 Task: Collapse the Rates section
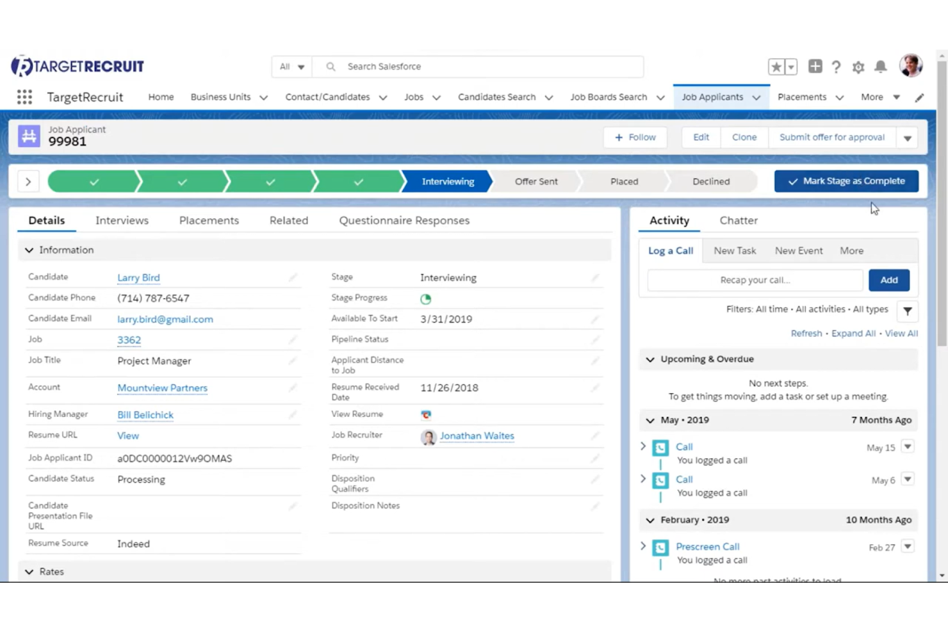coord(29,571)
